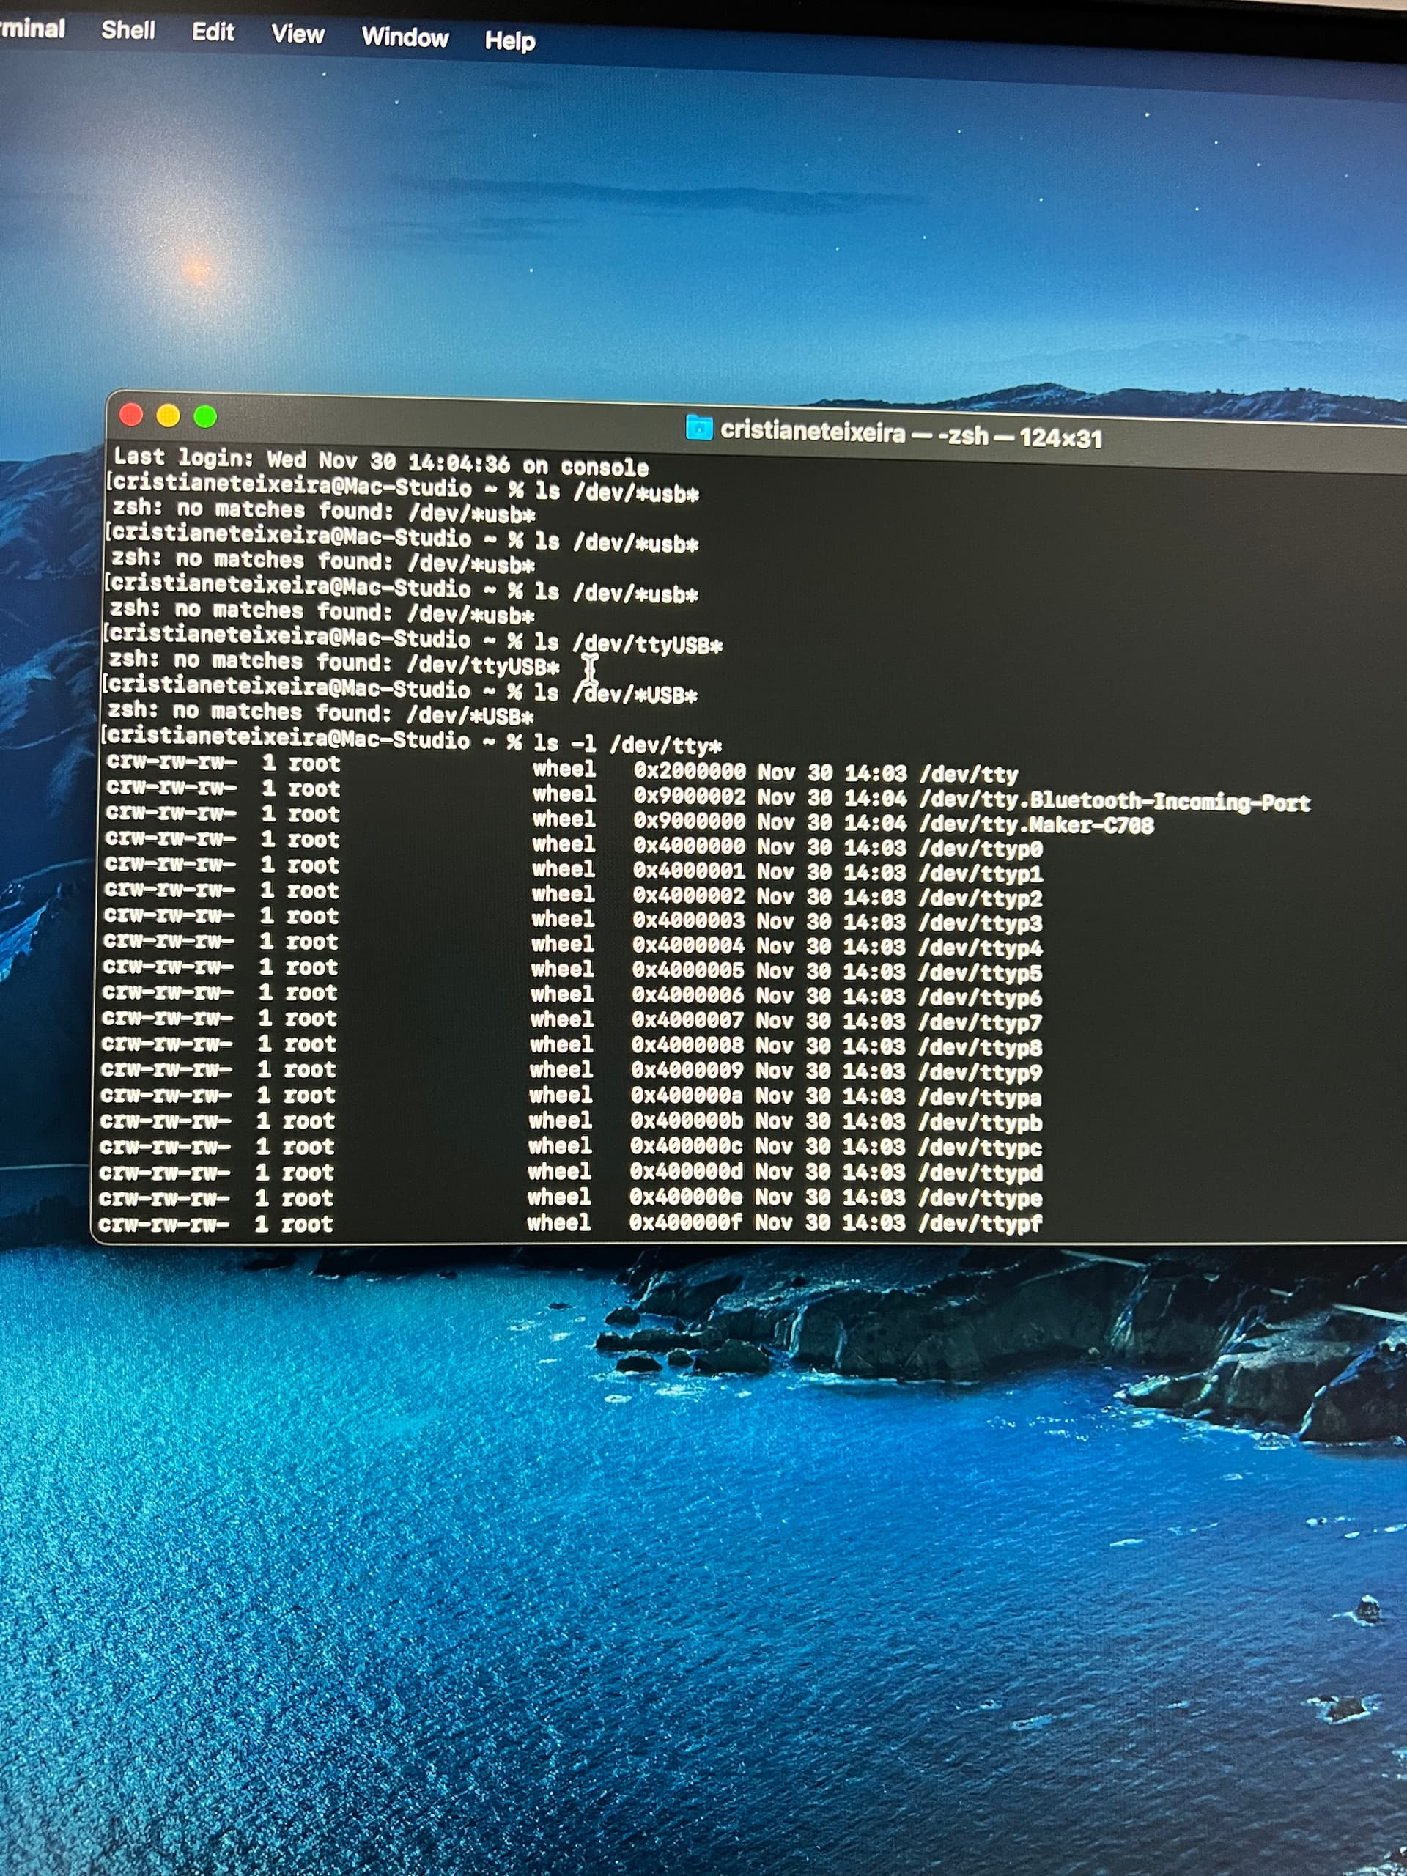Click the ls -l /dev/tty* command

pos(627,745)
